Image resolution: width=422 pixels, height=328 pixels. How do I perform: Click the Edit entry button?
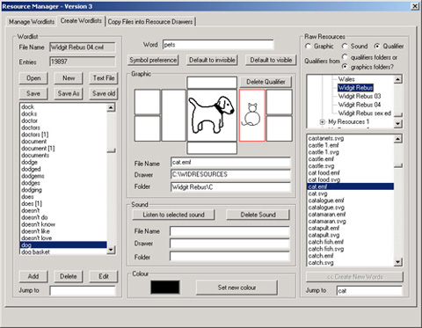pyautogui.click(x=104, y=276)
